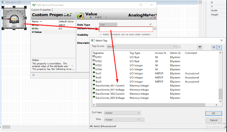This screenshot has width=227, height=132.
Task: Go to next property with right arrow
Action: pos(106,17)
